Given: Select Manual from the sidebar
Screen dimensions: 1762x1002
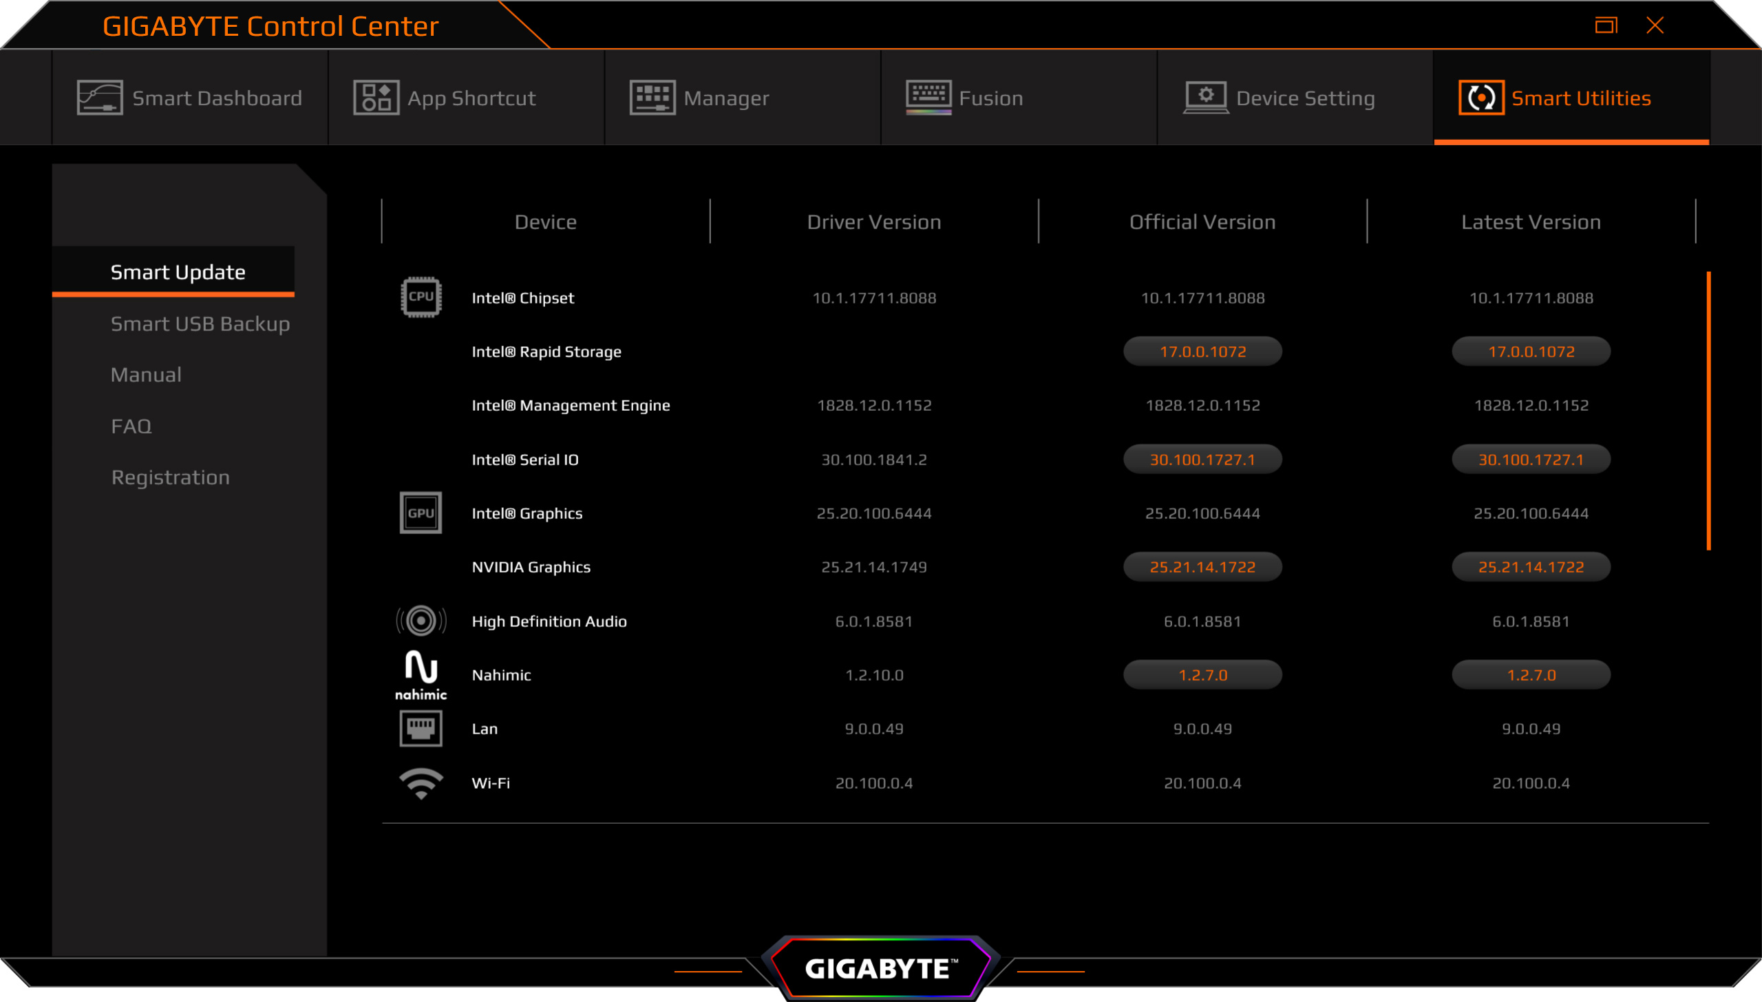Looking at the screenshot, I should tap(146, 375).
